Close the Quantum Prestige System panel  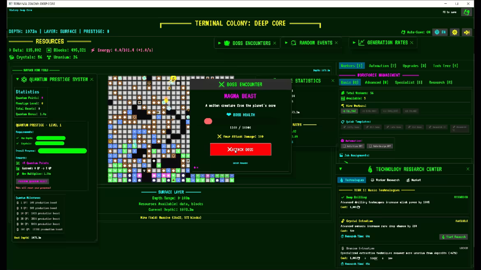pos(92,79)
